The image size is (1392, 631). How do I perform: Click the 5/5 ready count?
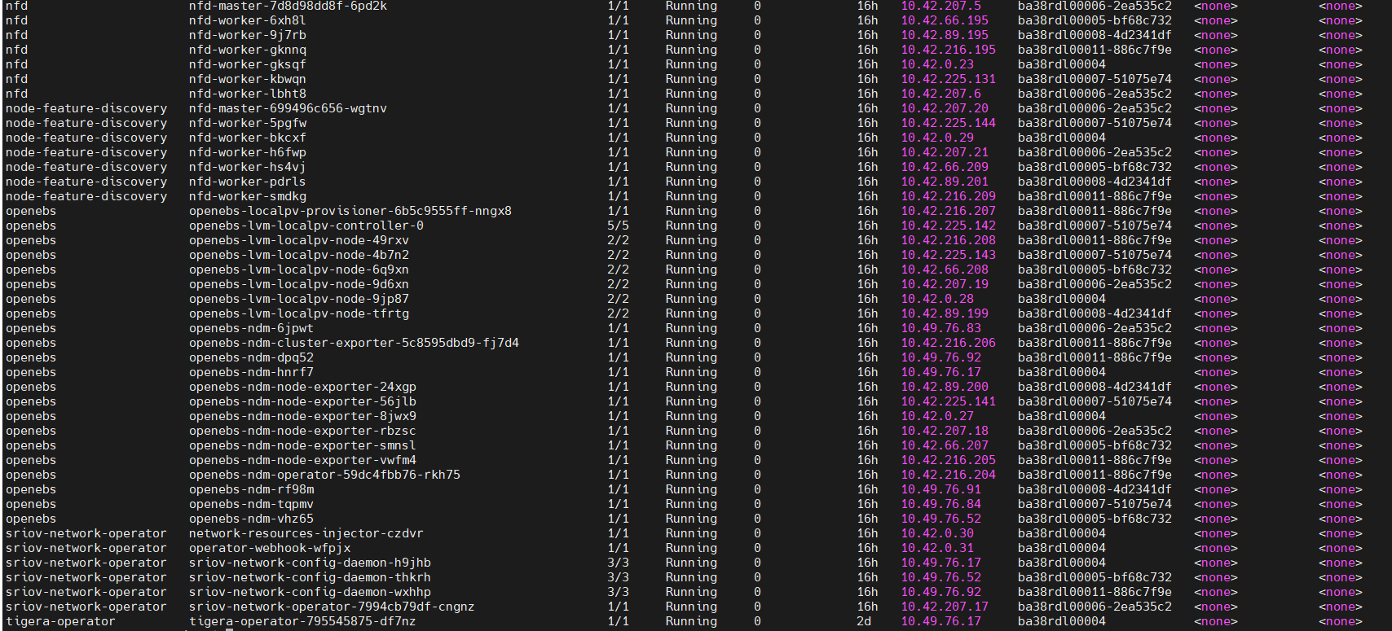tap(619, 226)
